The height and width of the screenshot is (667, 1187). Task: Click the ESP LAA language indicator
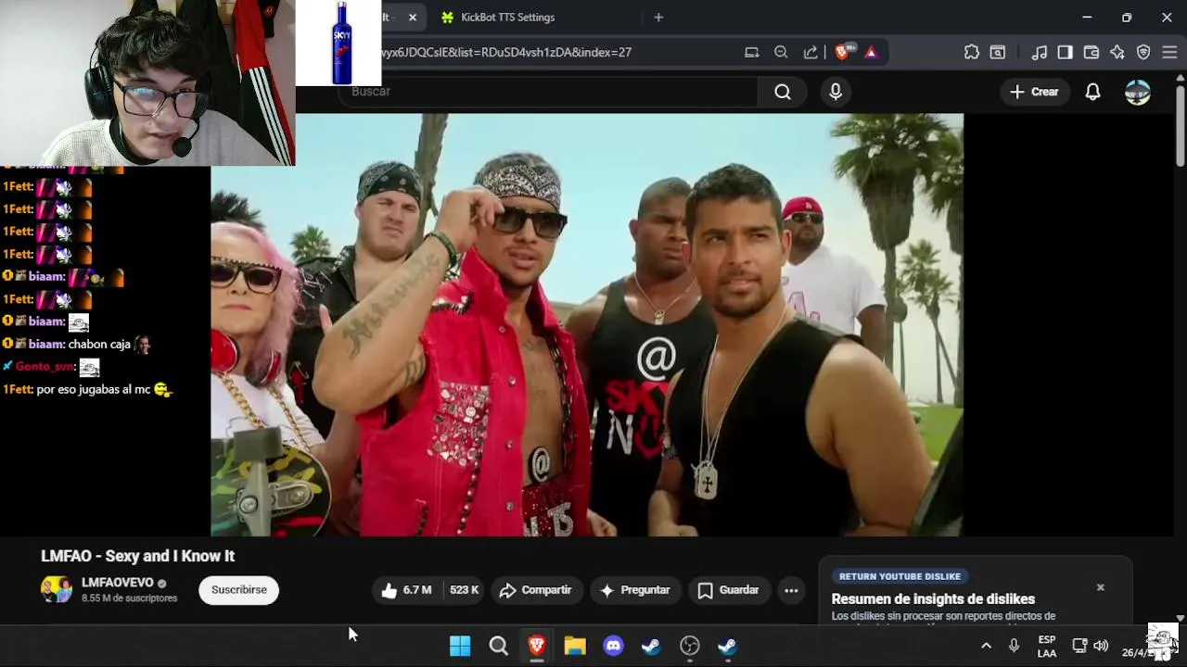(x=1047, y=646)
